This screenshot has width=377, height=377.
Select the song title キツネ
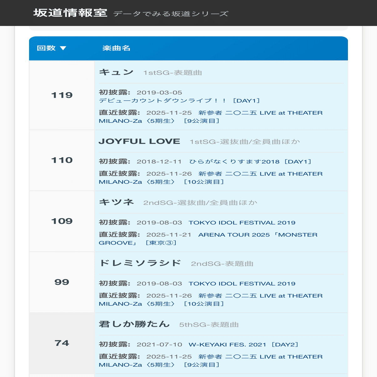pos(117,202)
